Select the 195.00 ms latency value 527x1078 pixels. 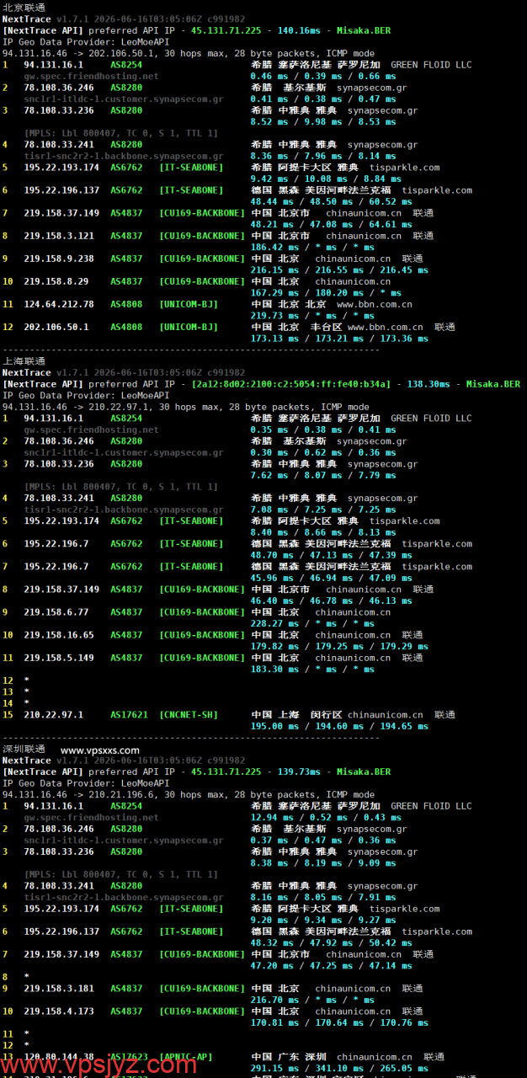[274, 727]
